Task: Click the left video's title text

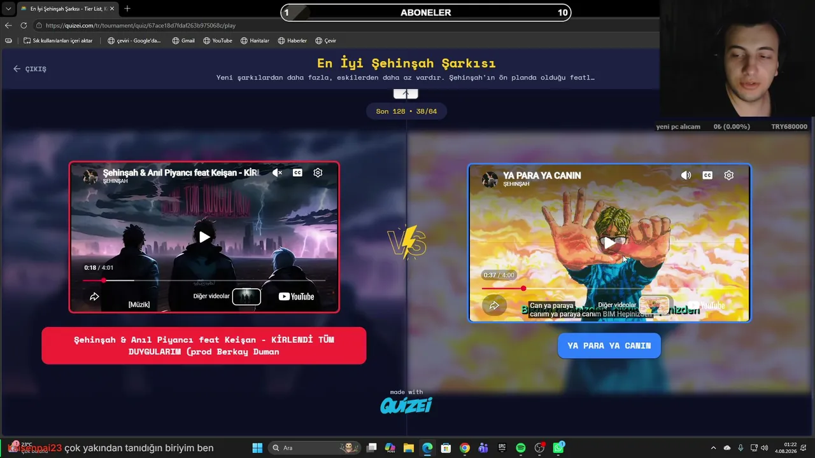Action: (x=180, y=172)
